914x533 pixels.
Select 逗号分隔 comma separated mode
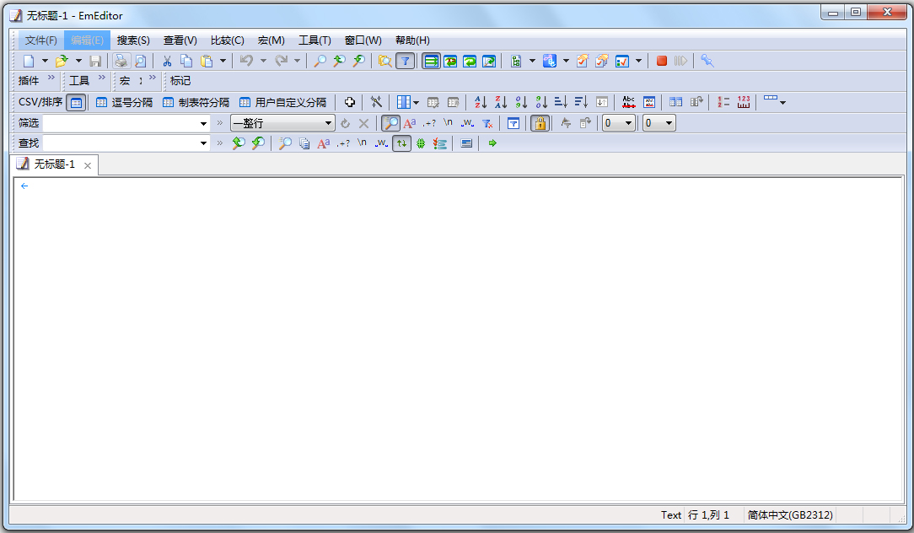pos(124,102)
